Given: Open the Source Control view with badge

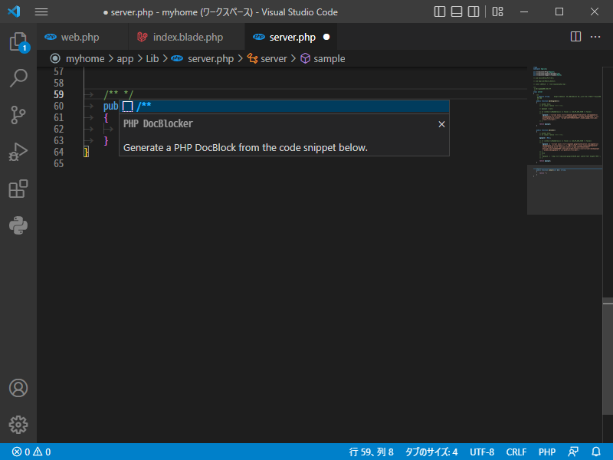Looking at the screenshot, I should click(x=18, y=116).
